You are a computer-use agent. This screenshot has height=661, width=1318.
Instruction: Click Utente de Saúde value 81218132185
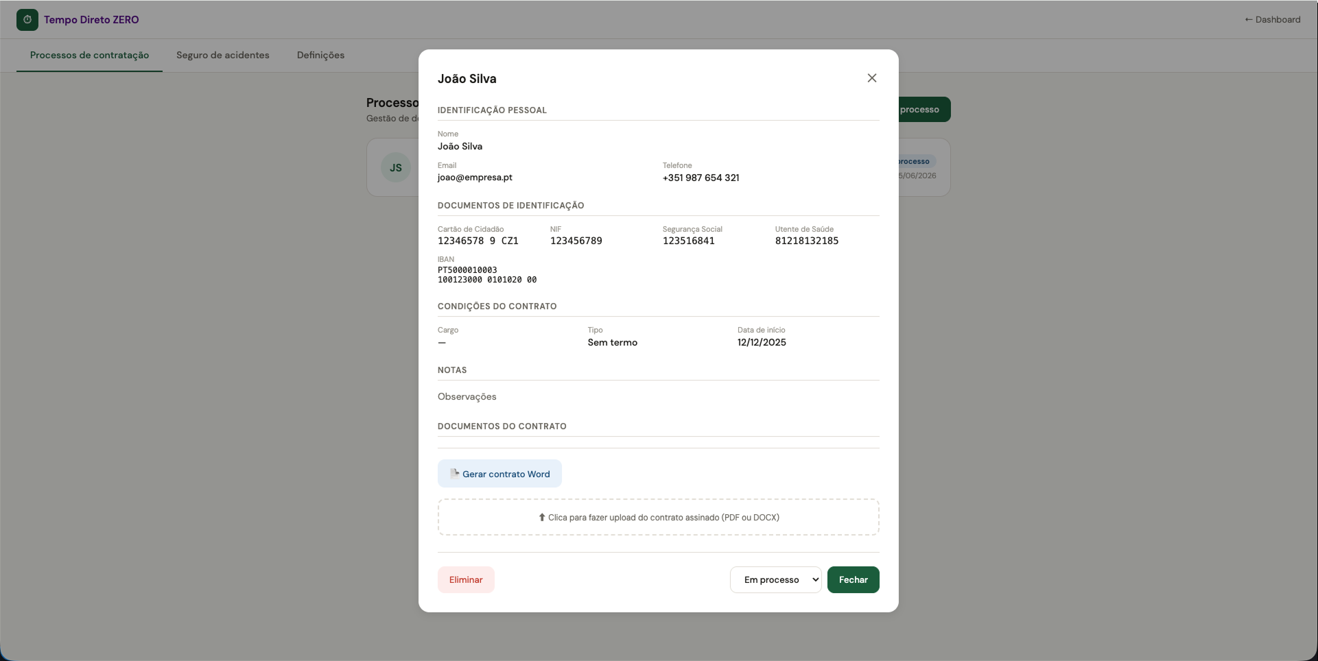click(x=807, y=241)
